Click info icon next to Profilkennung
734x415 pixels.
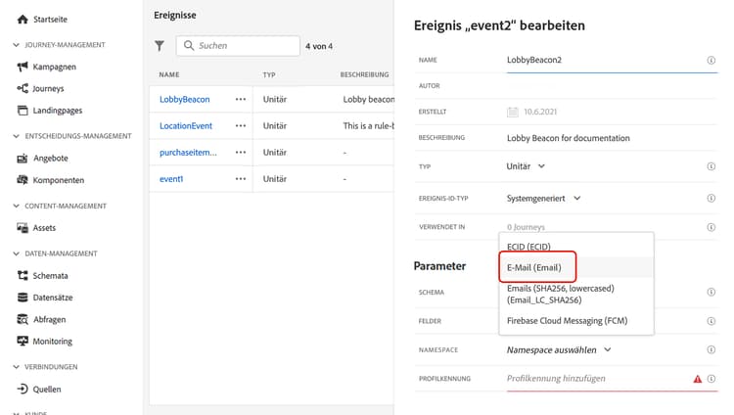coord(711,379)
